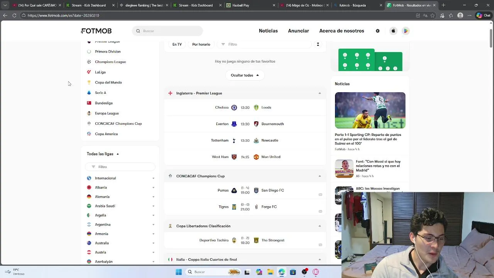Expand the Australia country dropdown
This screenshot has height=278, width=494.
153,243
